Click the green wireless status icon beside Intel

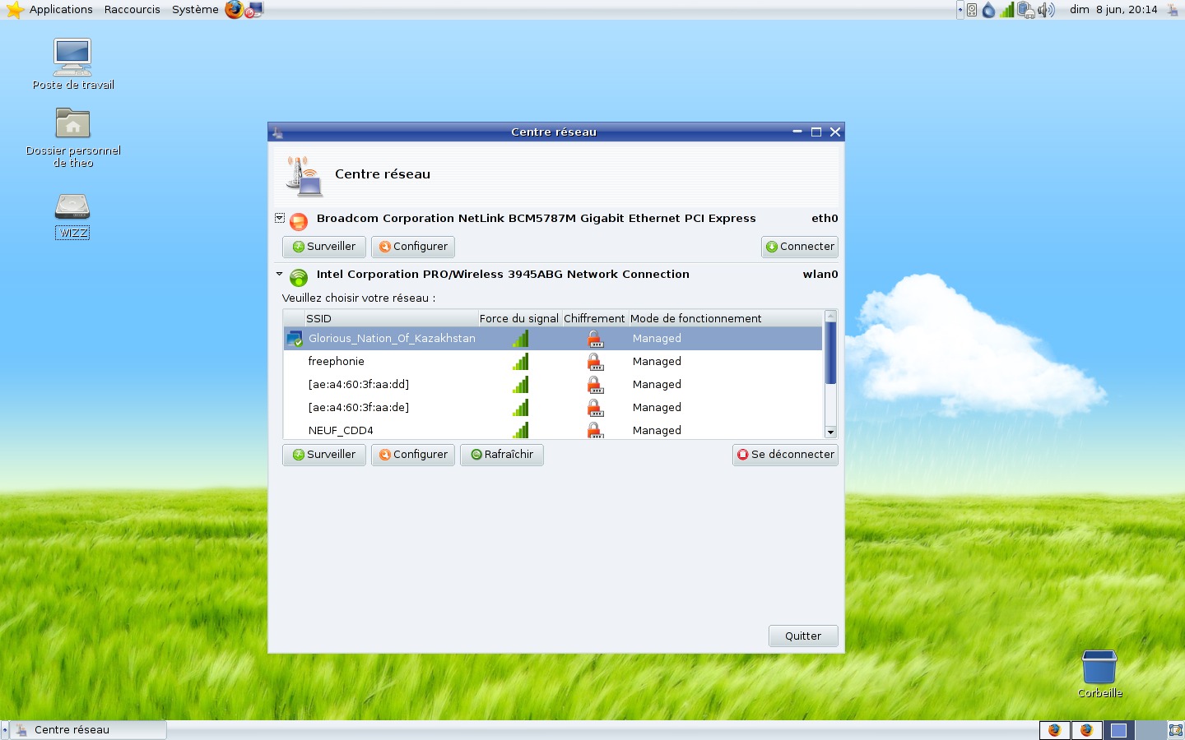[299, 277]
